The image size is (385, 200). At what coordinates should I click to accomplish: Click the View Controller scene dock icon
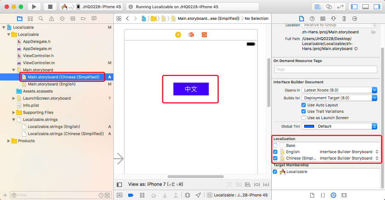click(x=178, y=35)
